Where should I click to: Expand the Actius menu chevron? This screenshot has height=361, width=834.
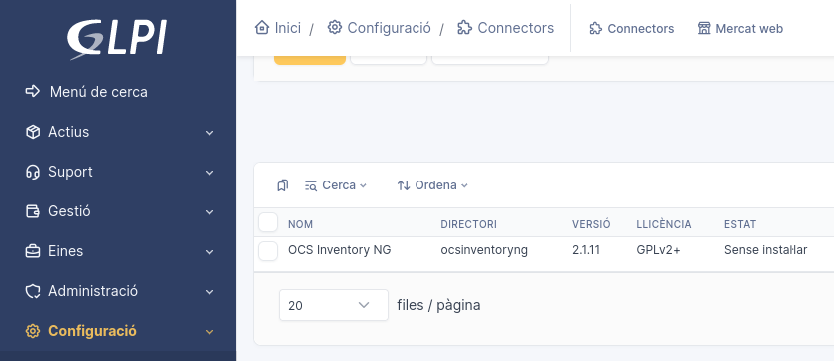pos(210,133)
